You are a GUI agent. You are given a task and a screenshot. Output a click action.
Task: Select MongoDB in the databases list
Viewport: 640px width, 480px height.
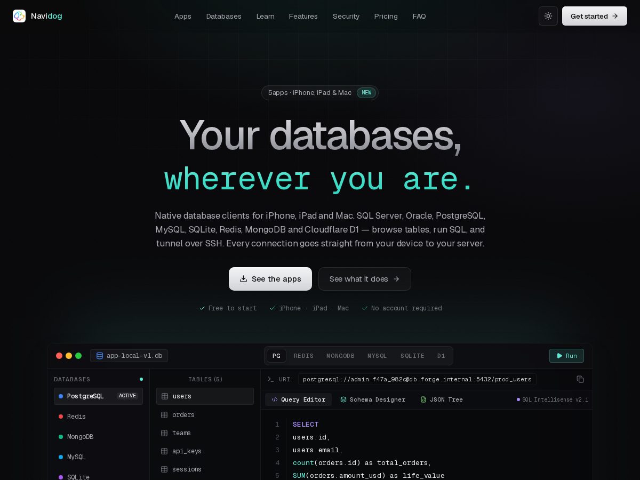pos(98,437)
